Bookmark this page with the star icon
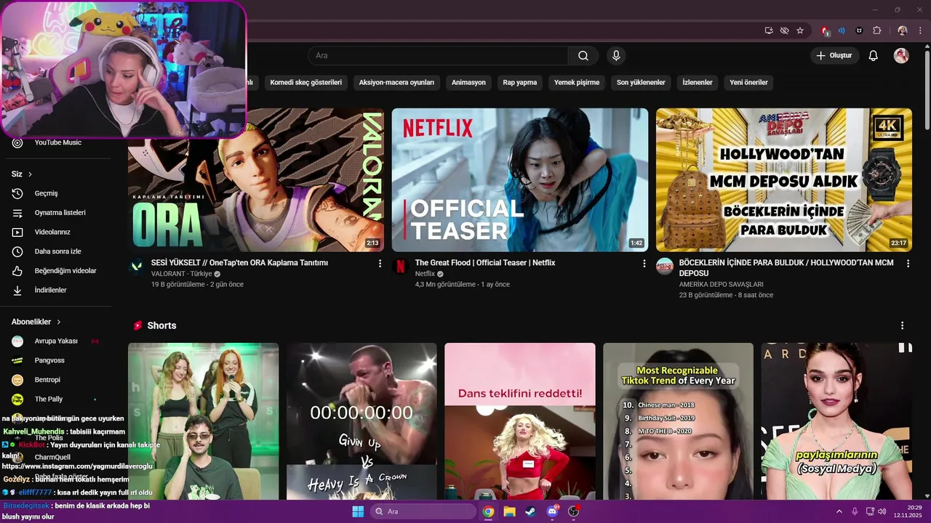 tap(800, 31)
